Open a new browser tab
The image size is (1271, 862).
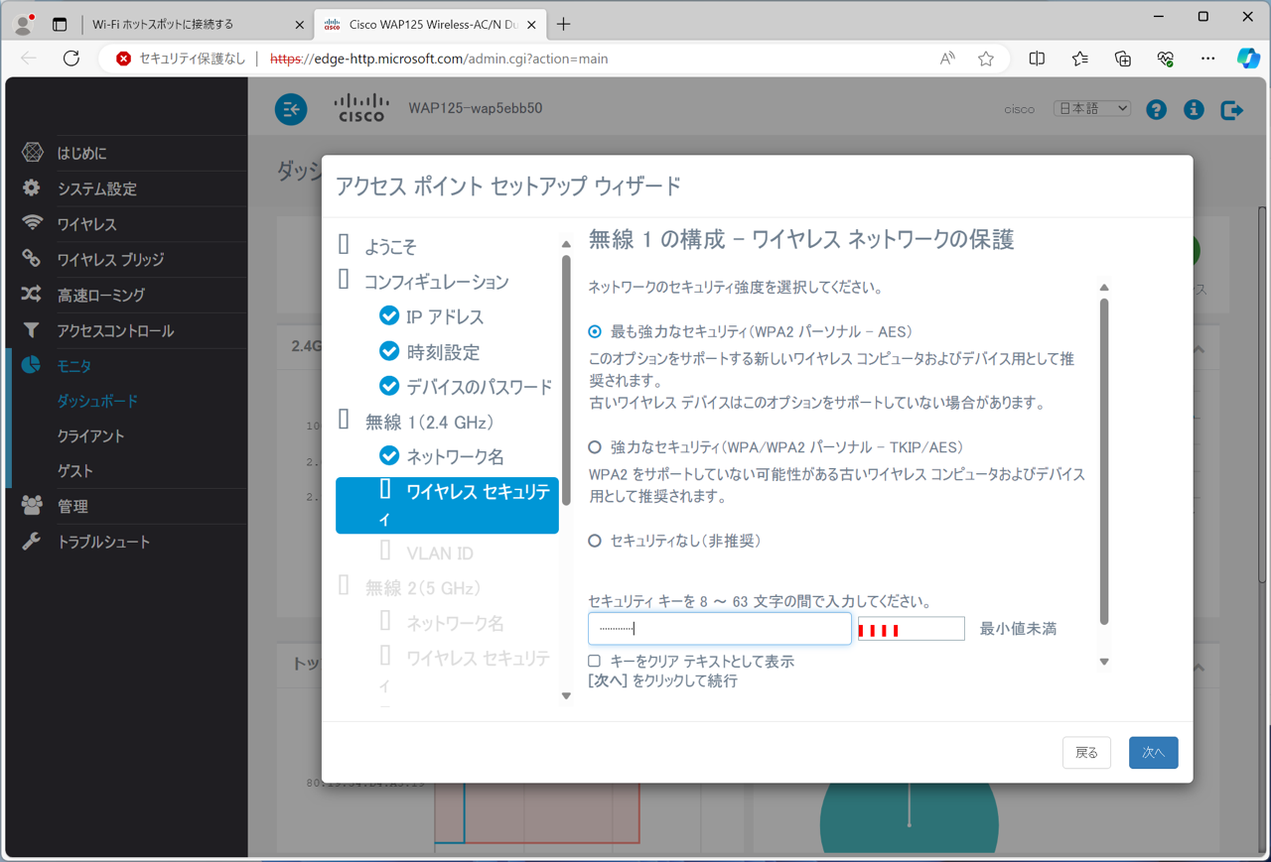pyautogui.click(x=564, y=24)
